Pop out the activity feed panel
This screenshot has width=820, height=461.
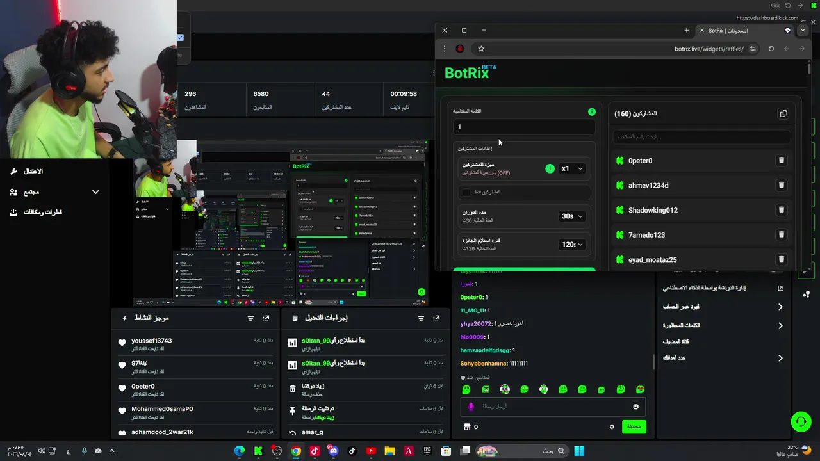266,318
